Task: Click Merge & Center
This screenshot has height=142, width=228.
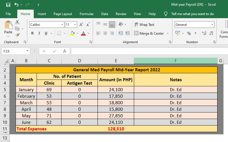Action: click(149, 33)
